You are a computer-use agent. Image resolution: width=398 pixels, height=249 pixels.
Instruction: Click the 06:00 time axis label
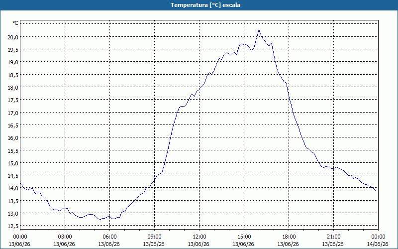(109, 237)
